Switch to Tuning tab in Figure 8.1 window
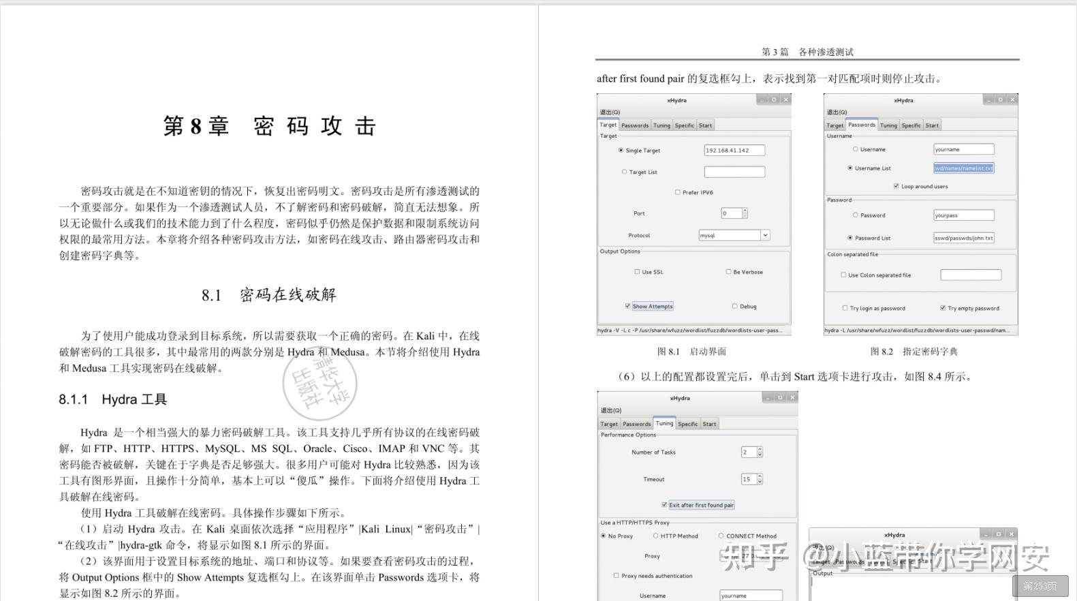 tap(662, 125)
